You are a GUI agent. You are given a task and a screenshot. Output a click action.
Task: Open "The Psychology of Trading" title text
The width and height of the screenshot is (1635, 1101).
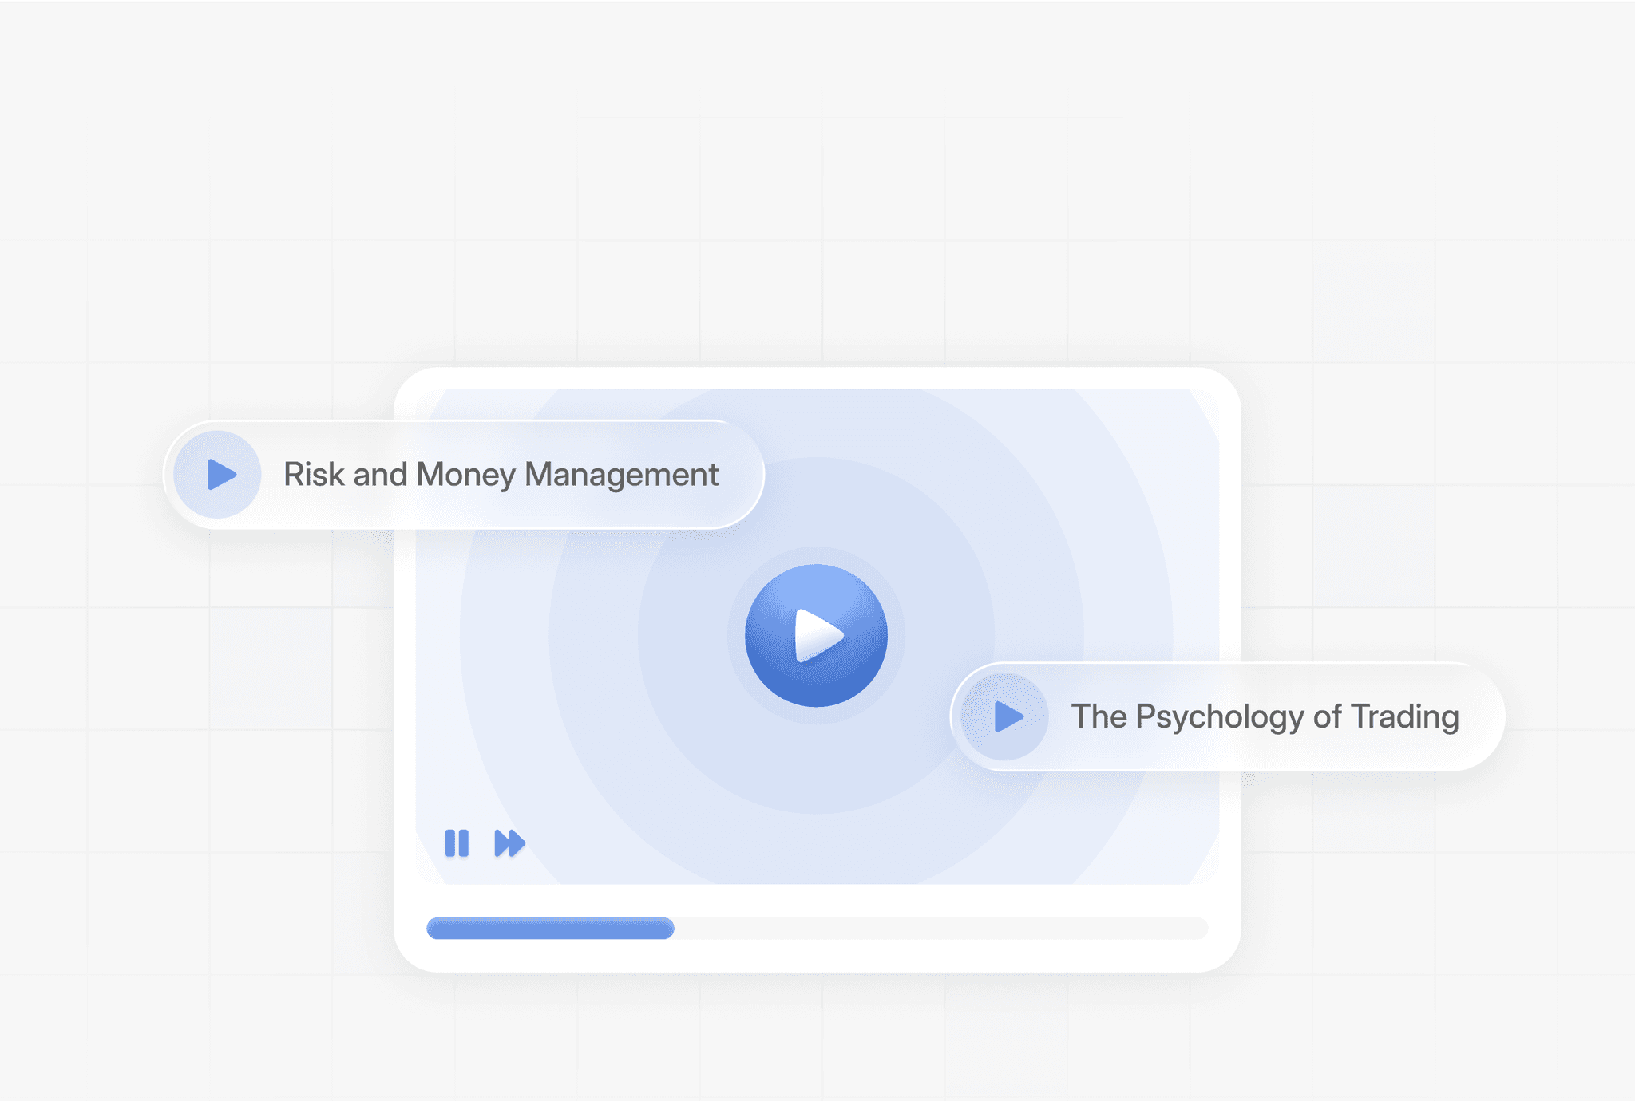coord(1265,716)
